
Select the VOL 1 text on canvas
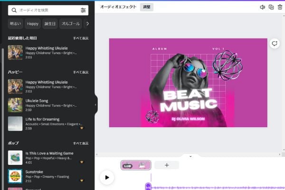point(218,49)
